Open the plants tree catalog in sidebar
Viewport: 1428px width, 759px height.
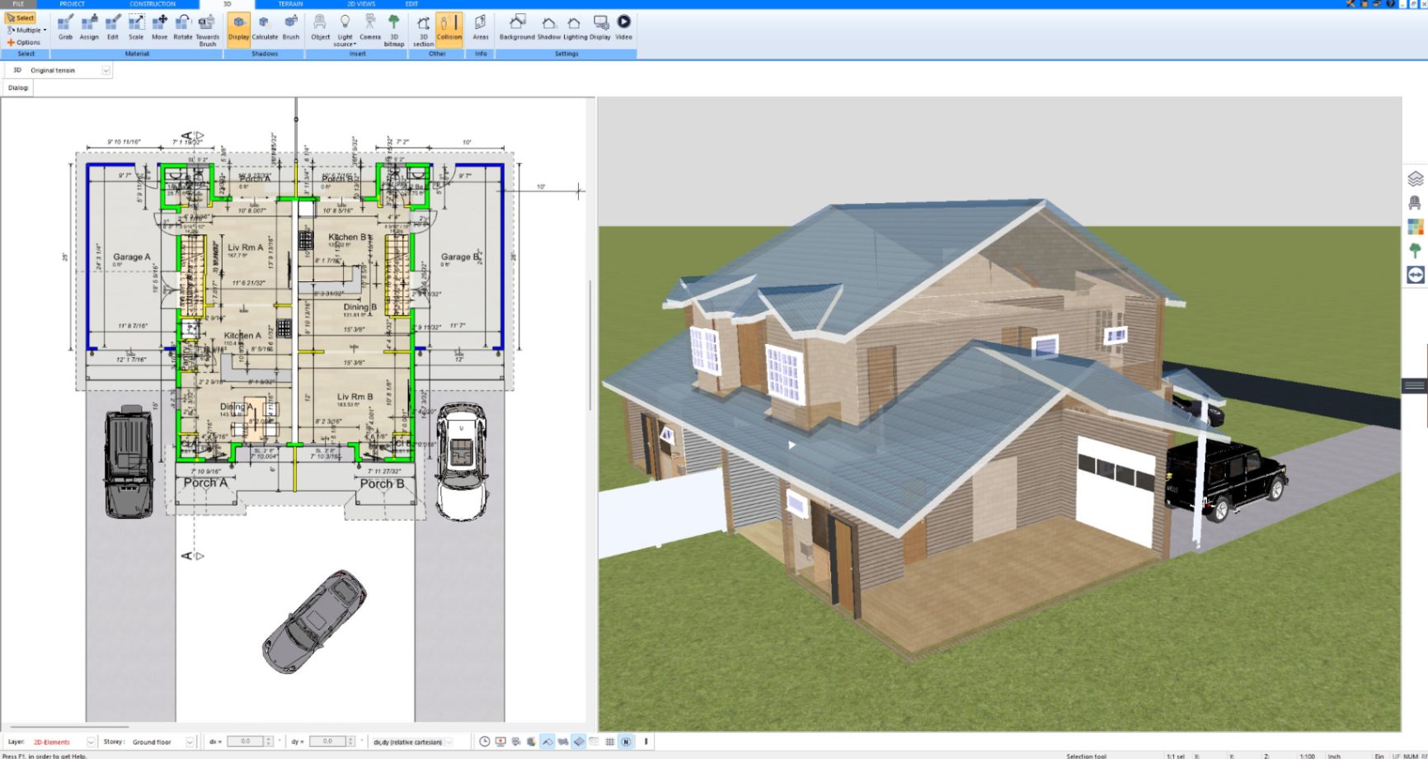pyautogui.click(x=1416, y=250)
